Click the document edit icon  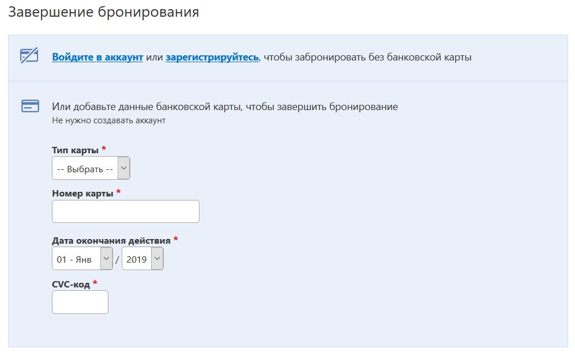31,58
